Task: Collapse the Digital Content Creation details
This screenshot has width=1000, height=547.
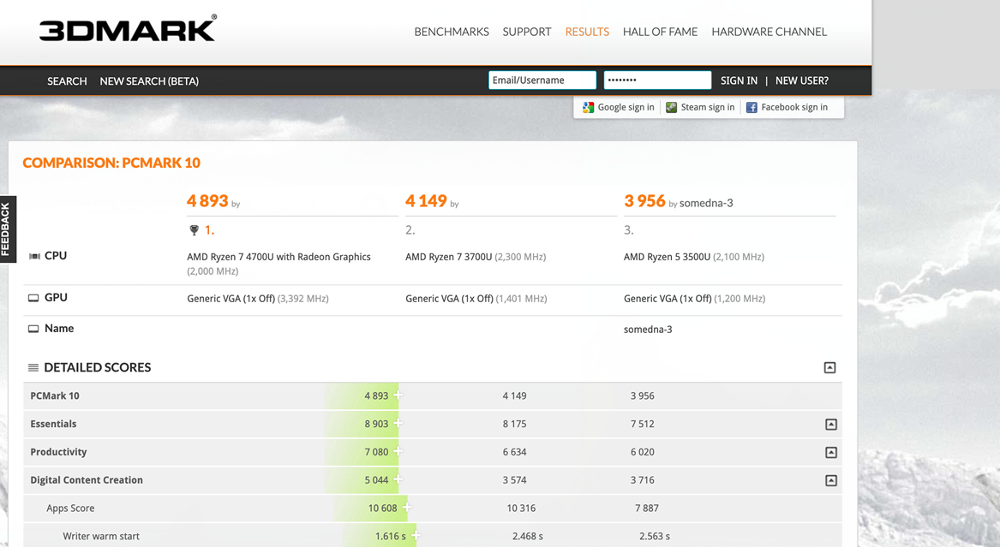Action: (x=831, y=480)
